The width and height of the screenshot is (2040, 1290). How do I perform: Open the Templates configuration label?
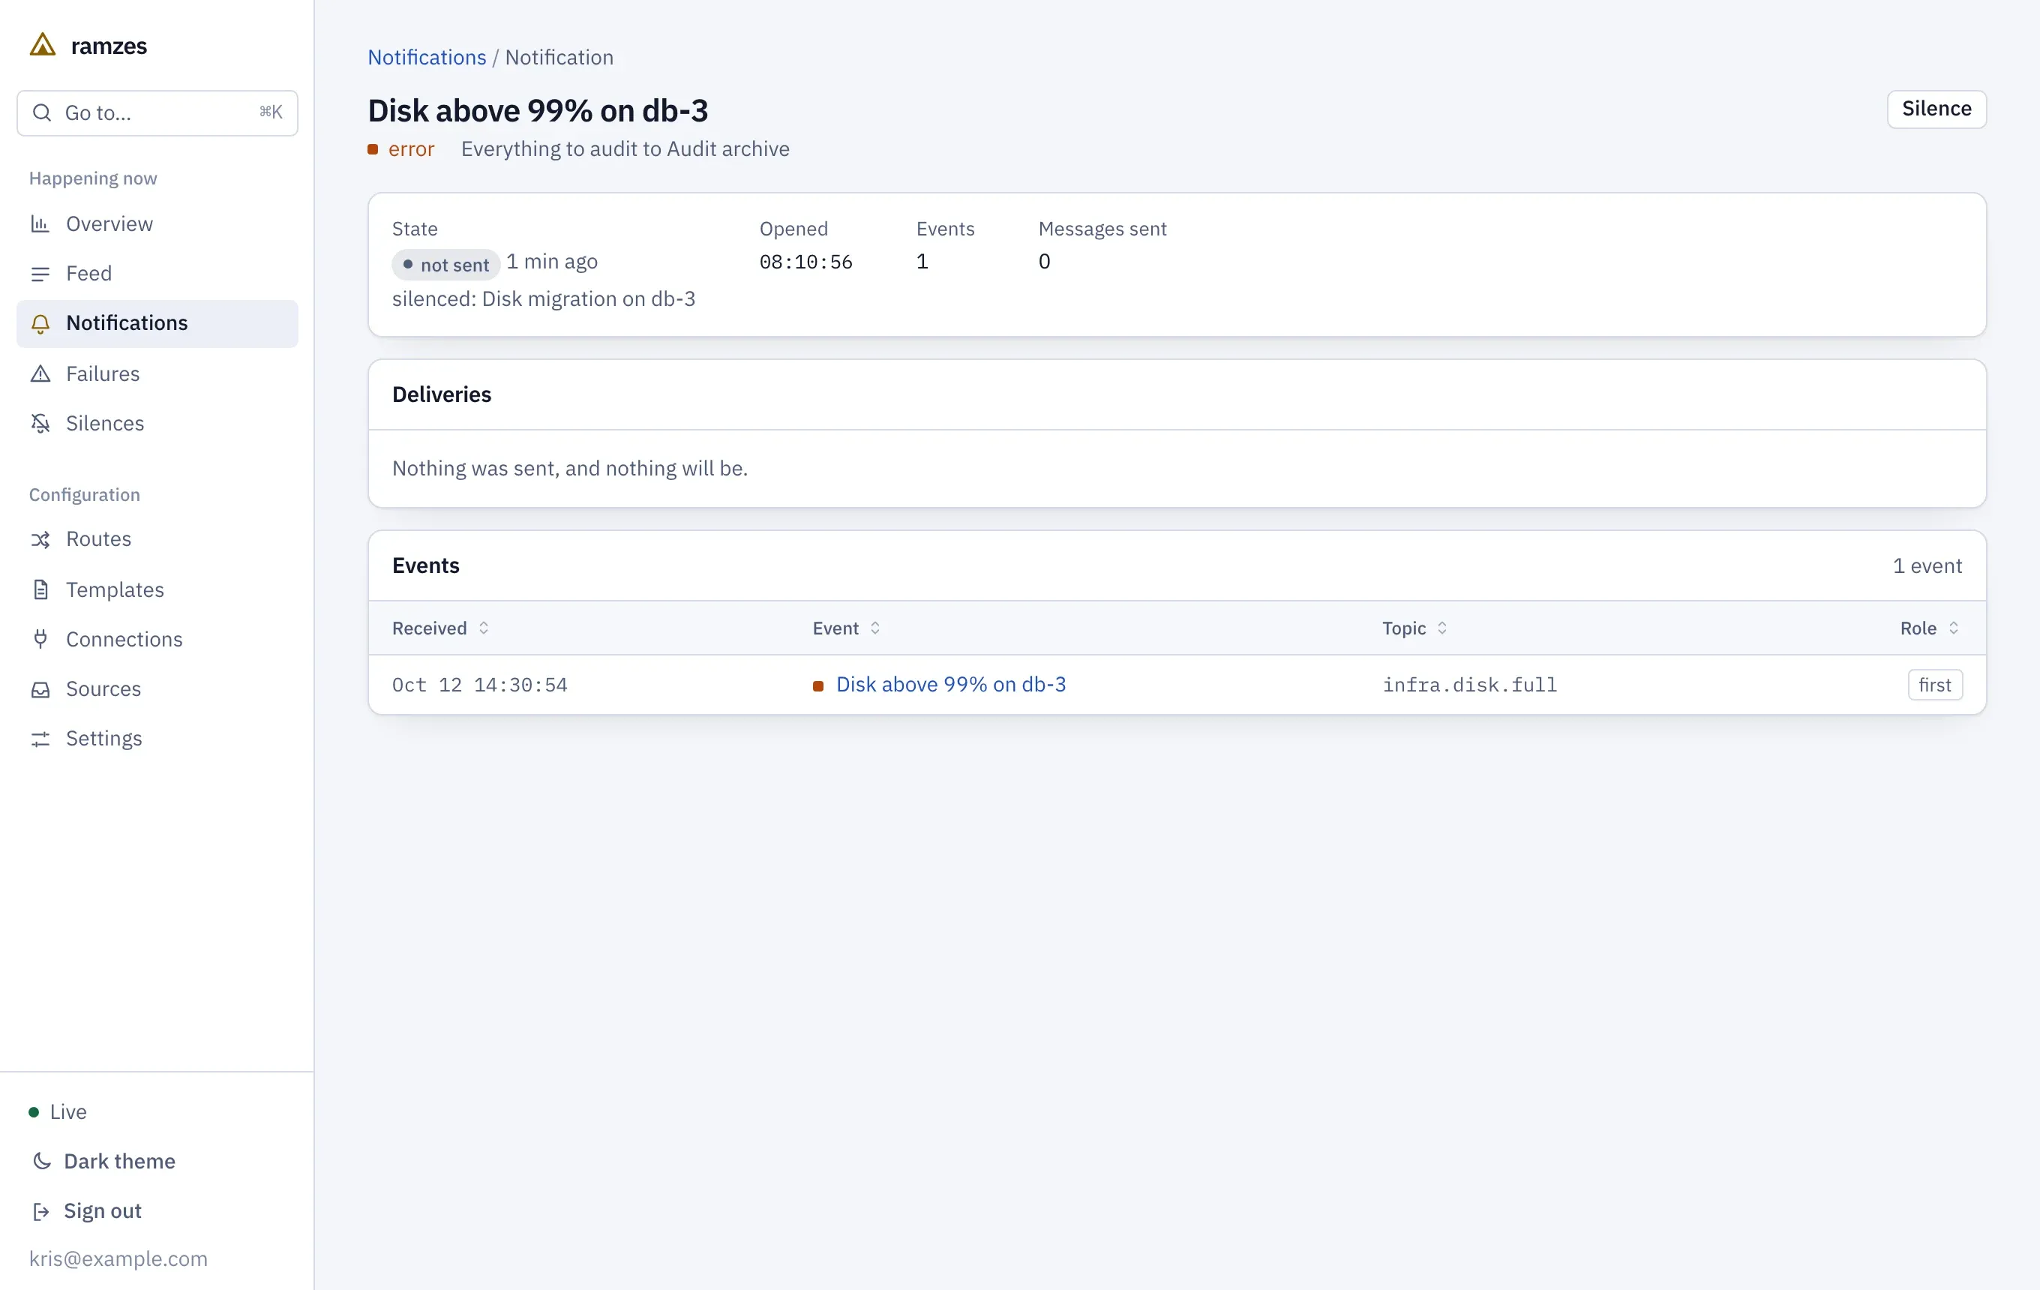coord(115,589)
